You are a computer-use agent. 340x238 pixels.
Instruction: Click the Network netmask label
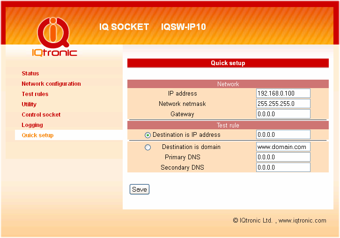tap(182, 104)
